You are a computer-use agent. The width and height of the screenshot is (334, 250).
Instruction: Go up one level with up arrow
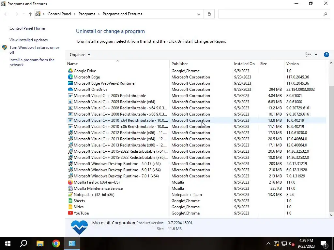click(x=30, y=14)
